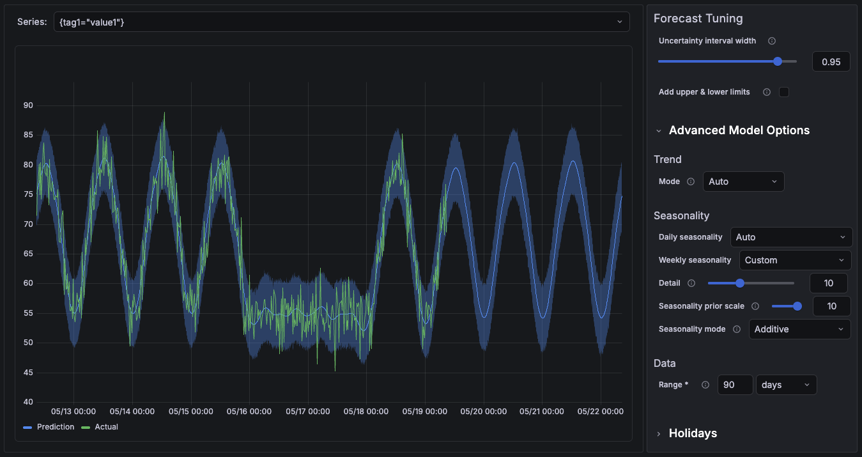Click the 05/22 00:00 axis label

pyautogui.click(x=601, y=412)
